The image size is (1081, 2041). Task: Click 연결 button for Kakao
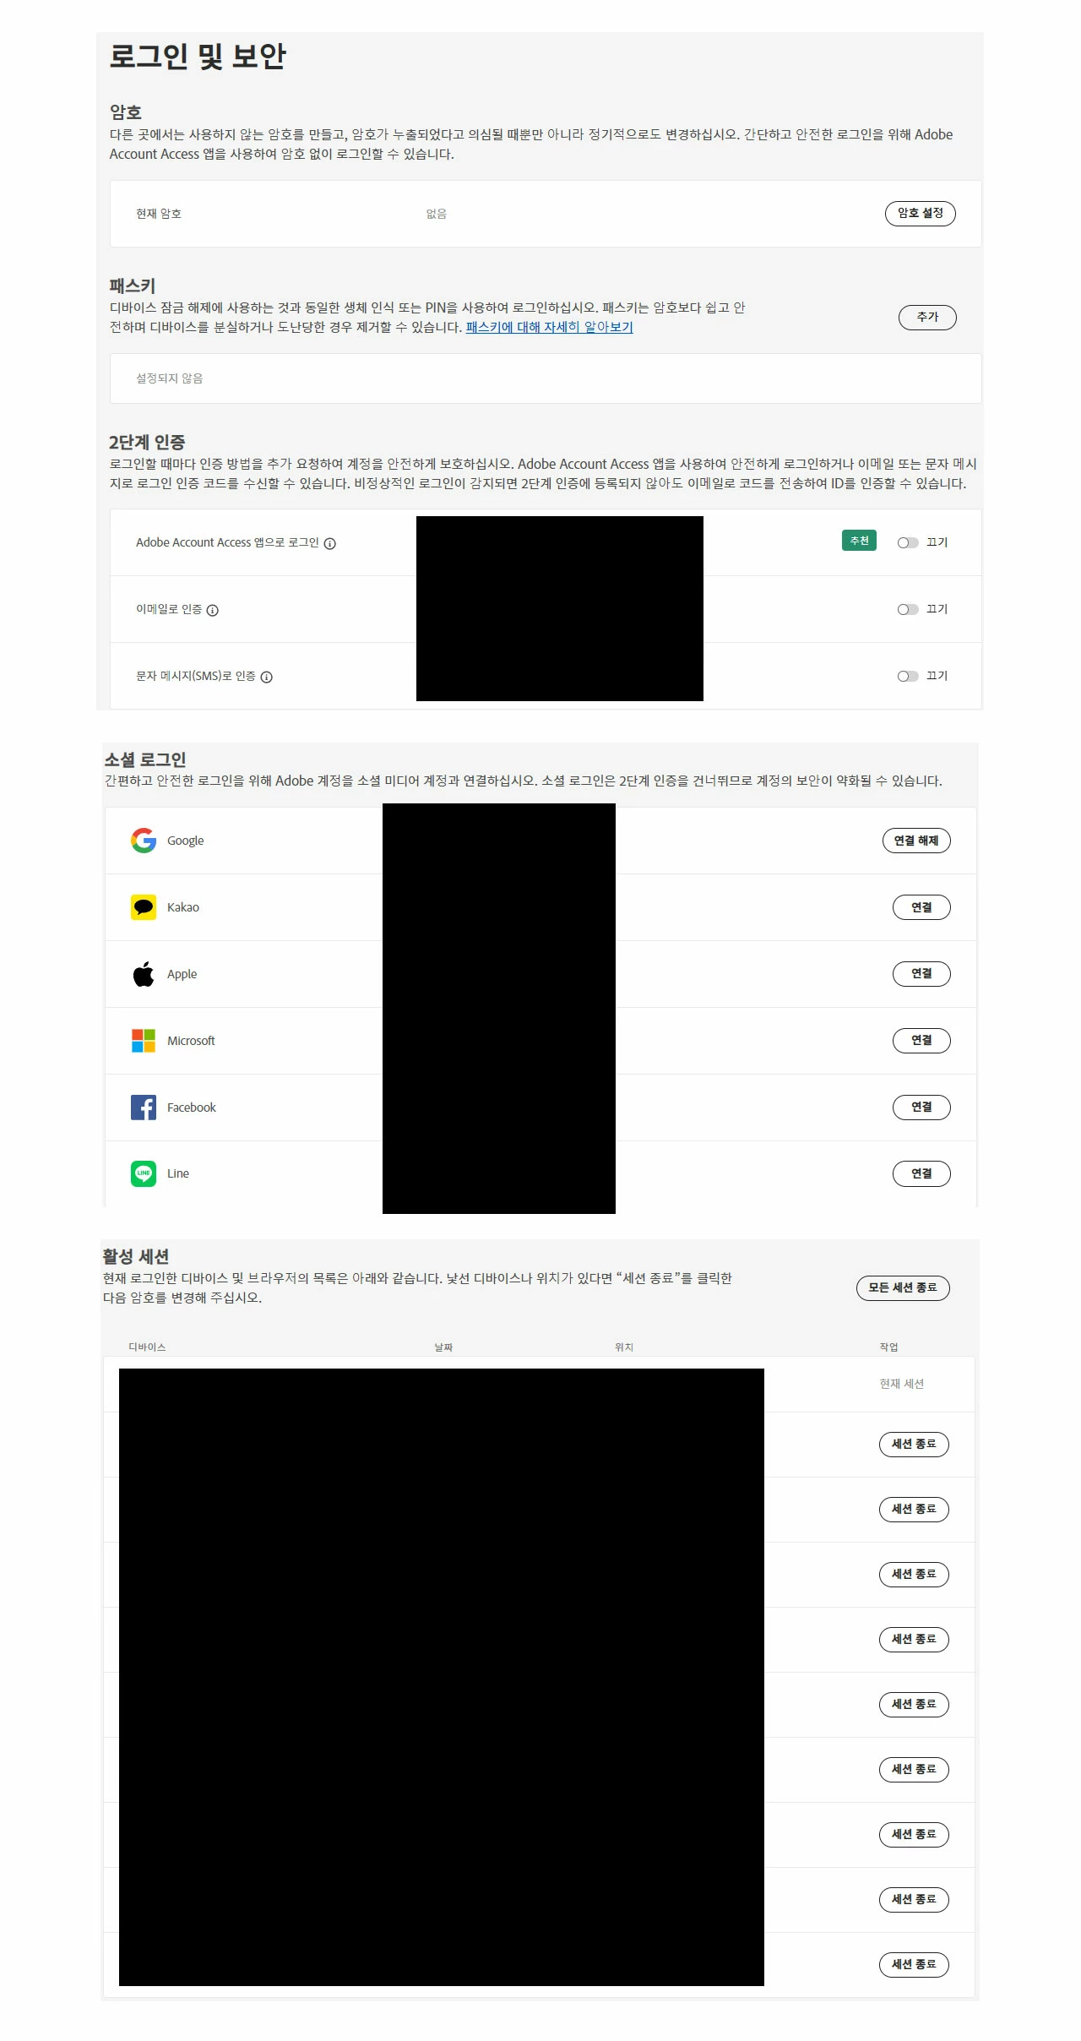(x=921, y=907)
